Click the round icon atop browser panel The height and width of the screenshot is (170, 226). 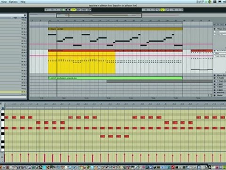tap(25, 15)
